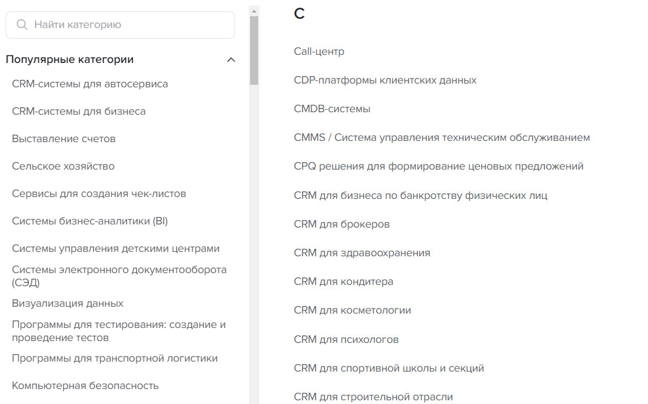Select "CRM для строительной отрасли"

pyautogui.click(x=373, y=397)
